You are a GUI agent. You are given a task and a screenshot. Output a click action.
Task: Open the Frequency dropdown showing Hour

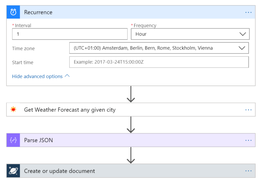pos(190,34)
